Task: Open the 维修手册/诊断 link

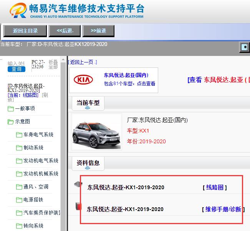Action: click(x=223, y=209)
